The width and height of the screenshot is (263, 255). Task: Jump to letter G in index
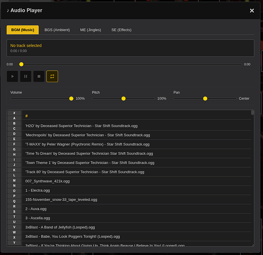[14, 149]
